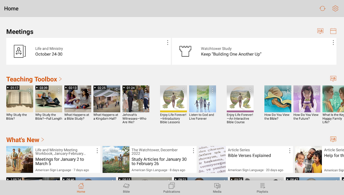Open the Playlists section

tap(262, 187)
